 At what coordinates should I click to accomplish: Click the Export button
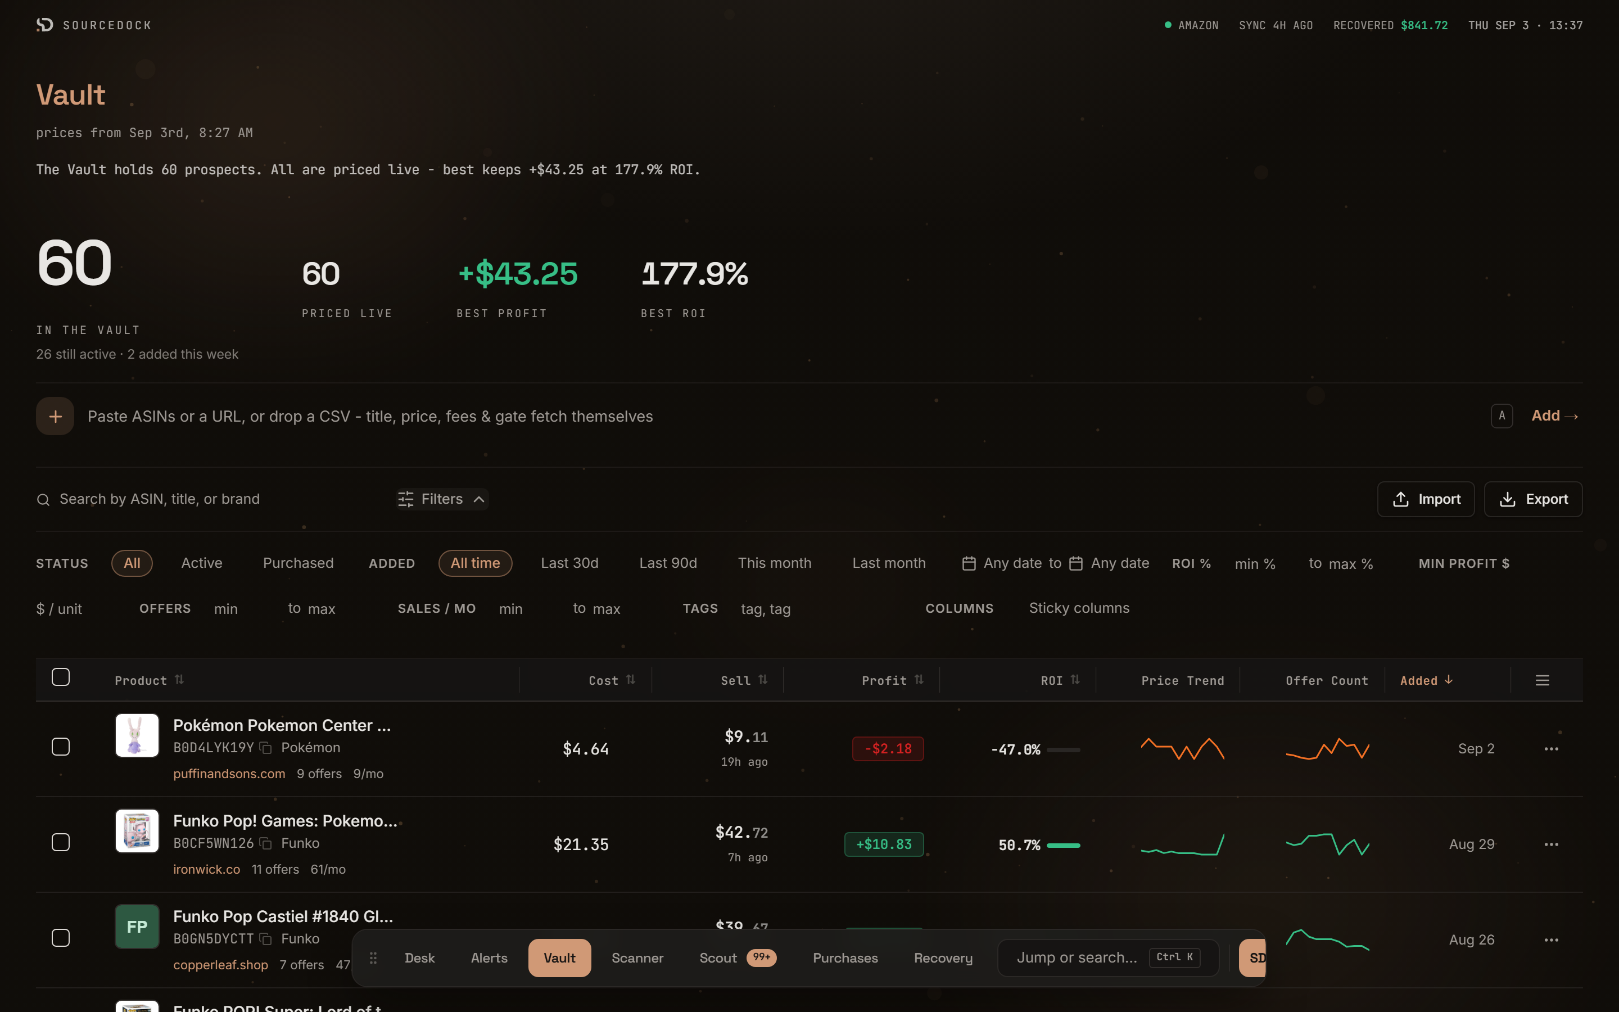[x=1532, y=499]
